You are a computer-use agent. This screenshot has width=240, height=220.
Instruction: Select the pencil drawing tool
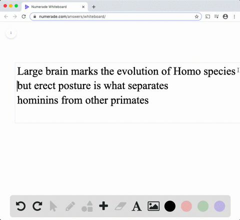click(70, 206)
